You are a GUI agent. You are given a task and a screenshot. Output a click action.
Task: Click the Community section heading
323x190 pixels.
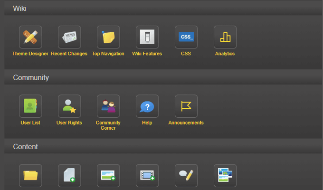[31, 77]
